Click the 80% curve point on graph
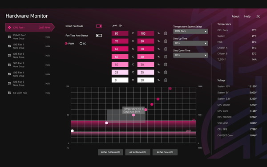Screen dimensions: 267x167 point(158,99)
